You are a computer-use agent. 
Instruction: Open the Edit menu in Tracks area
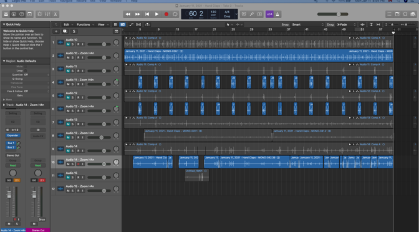coord(68,24)
